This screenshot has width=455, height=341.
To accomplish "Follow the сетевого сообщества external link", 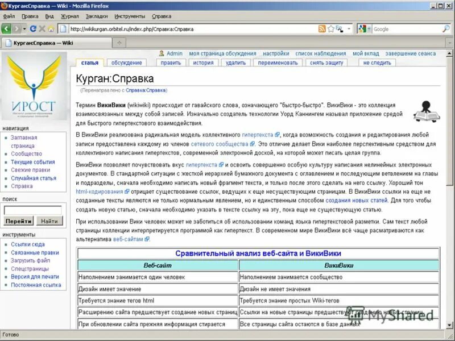I will point(220,144).
